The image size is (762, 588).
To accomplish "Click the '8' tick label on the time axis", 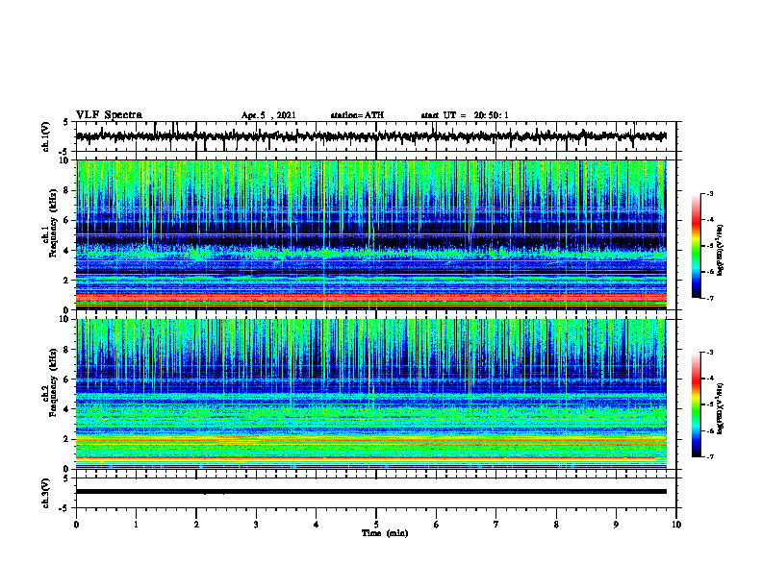I will (556, 525).
